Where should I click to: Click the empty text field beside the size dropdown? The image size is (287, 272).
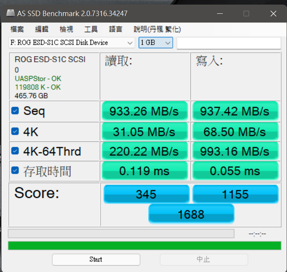(x=229, y=43)
